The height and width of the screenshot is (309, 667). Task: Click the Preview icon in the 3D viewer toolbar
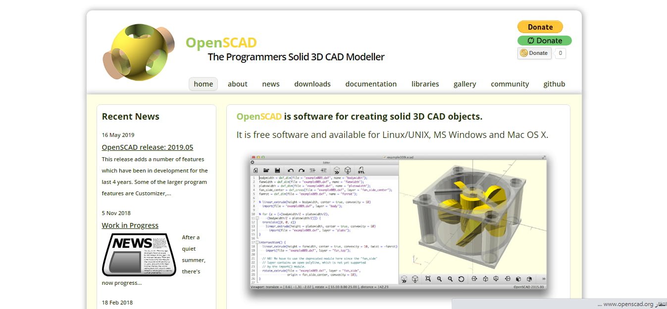click(404, 279)
